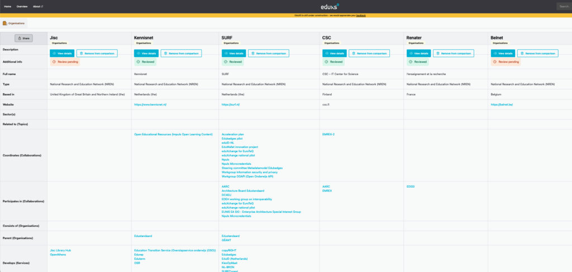Open the KiesOpMaat service link
Screen dimensions: 572x272
click(x=229, y=263)
